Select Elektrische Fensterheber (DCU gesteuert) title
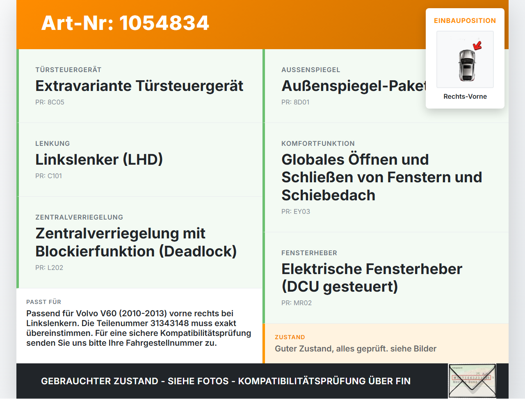The height and width of the screenshot is (399, 525). (x=372, y=278)
